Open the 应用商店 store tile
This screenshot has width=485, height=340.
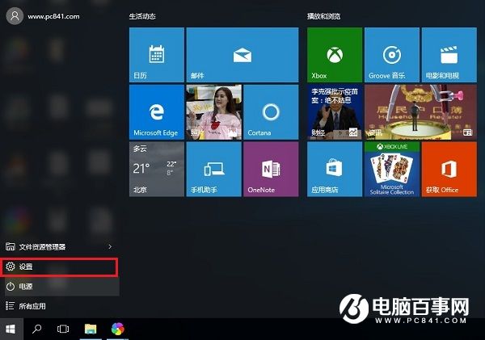(335, 170)
